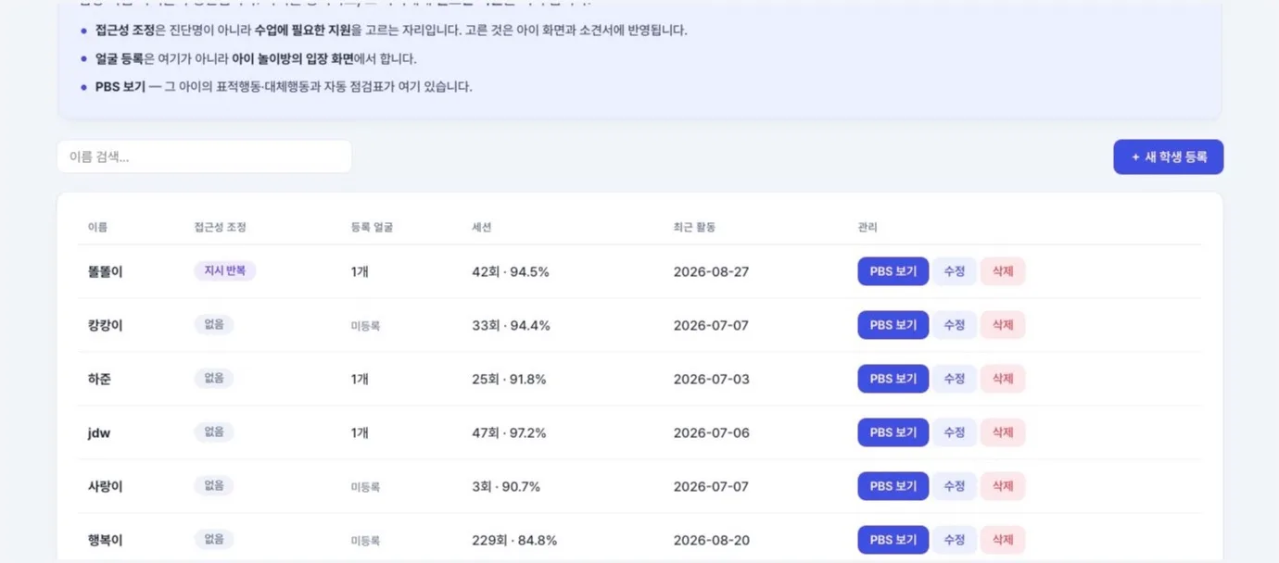Viewport: 1279px width, 563px height.
Task: Click 똘똘이's 1개 registered face count
Action: 360,271
